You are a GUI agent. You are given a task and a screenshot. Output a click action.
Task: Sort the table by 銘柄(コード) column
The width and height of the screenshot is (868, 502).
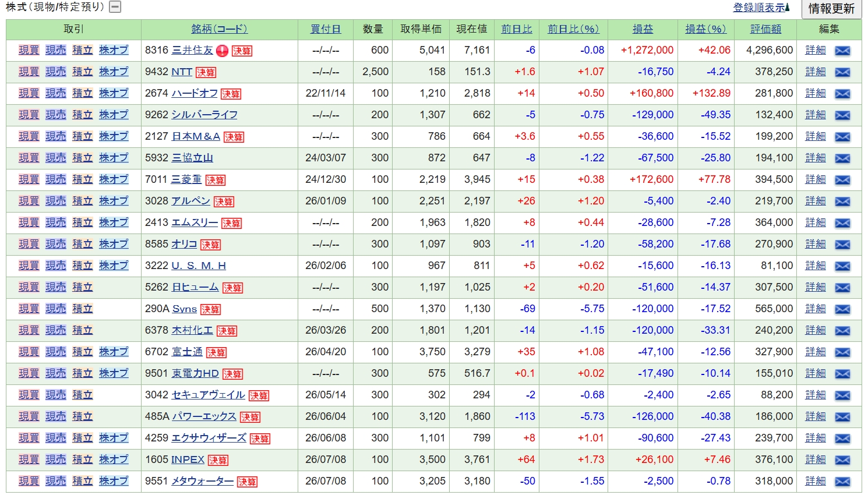click(x=220, y=29)
